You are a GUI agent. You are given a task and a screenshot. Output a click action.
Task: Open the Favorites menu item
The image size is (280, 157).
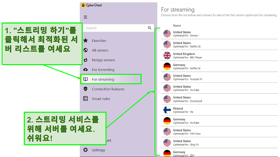point(99,41)
